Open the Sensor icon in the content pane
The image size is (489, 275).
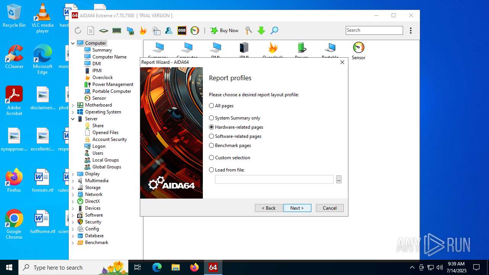(x=358, y=51)
